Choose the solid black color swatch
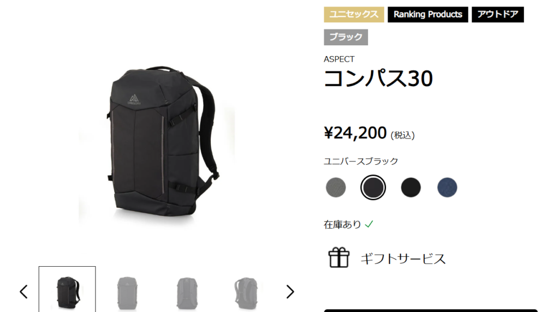Image resolution: width=559 pixels, height=312 pixels. [411, 187]
